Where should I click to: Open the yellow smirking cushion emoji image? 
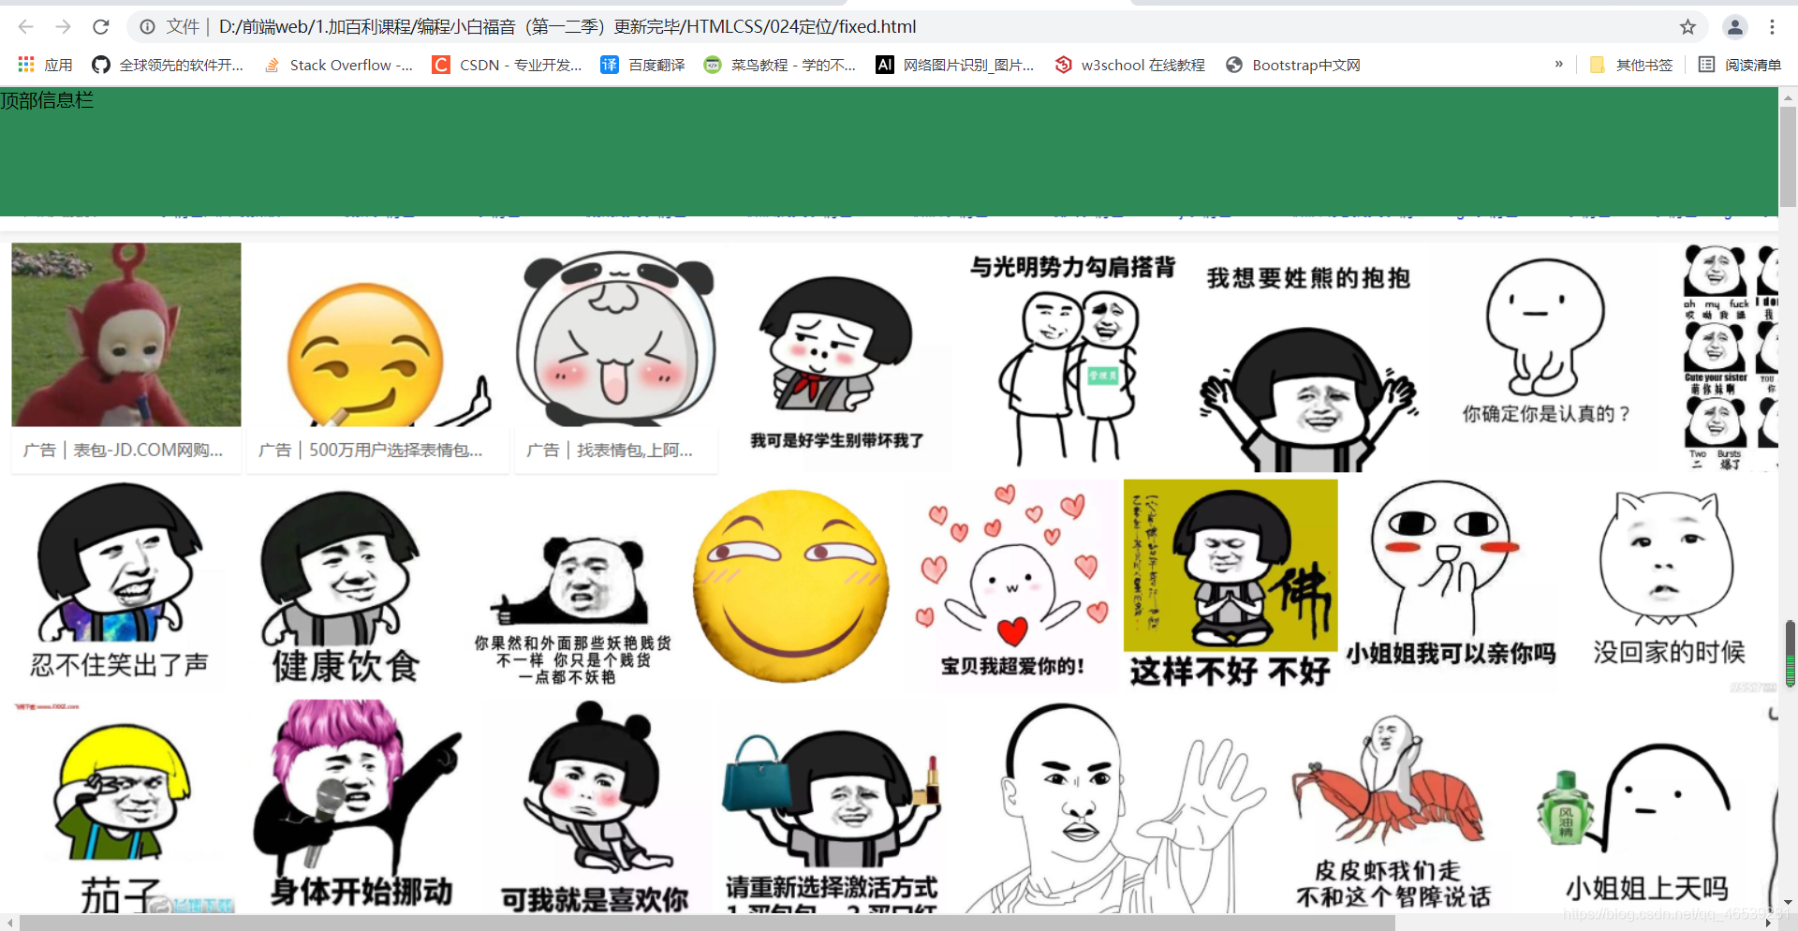[x=790, y=585]
